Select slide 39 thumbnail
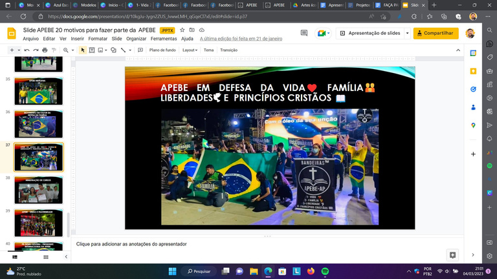 tap(38, 223)
